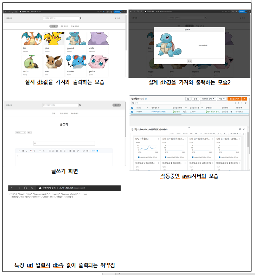This screenshot has width=255, height=275.
Task: Click the plus icon in the SCHSW alarm column
Action: click(x=231, y=112)
